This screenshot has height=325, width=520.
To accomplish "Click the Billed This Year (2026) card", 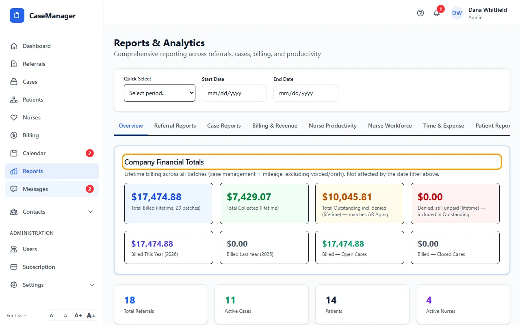I will 169,247.
